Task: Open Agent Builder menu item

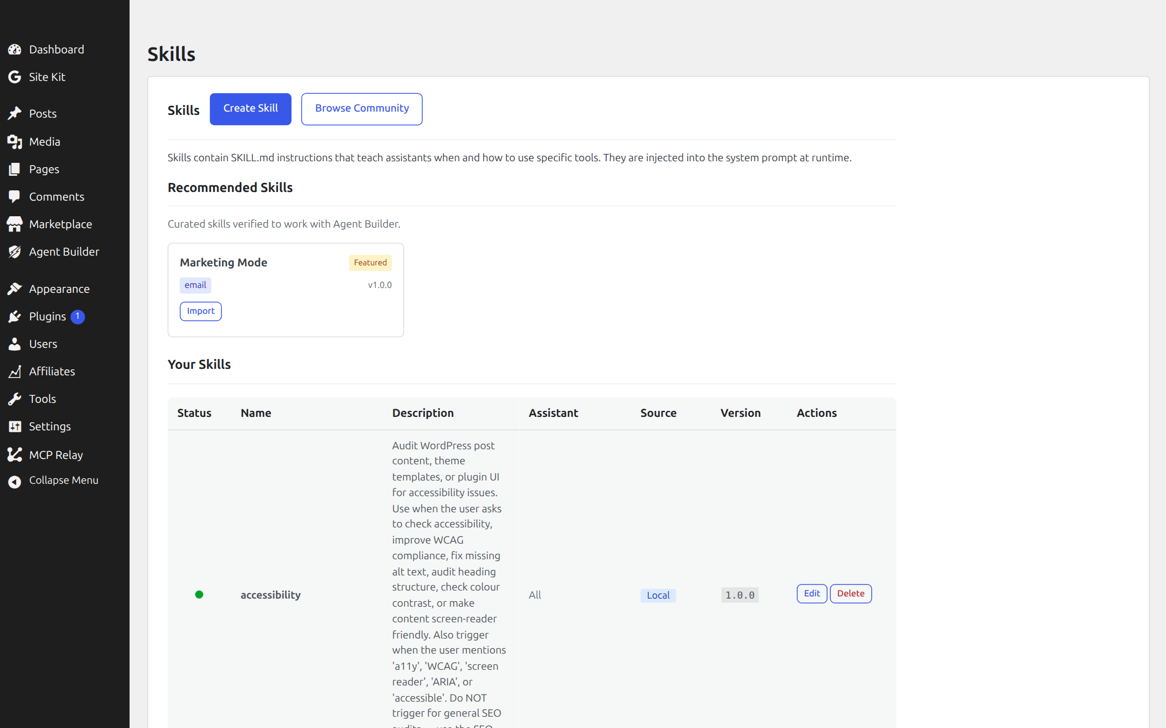Action: (x=65, y=252)
